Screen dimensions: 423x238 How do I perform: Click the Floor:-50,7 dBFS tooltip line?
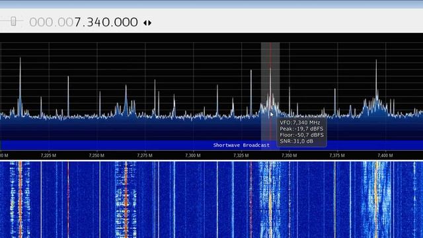pyautogui.click(x=301, y=135)
